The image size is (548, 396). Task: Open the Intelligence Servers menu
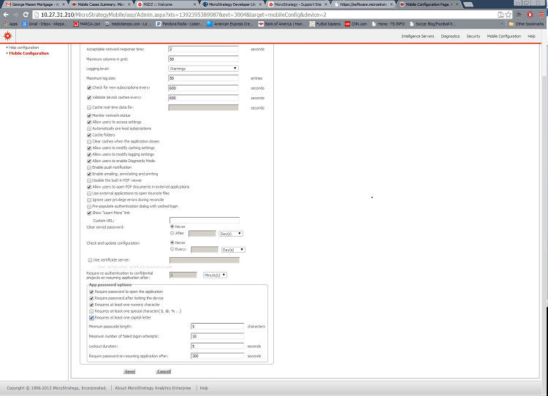point(418,36)
